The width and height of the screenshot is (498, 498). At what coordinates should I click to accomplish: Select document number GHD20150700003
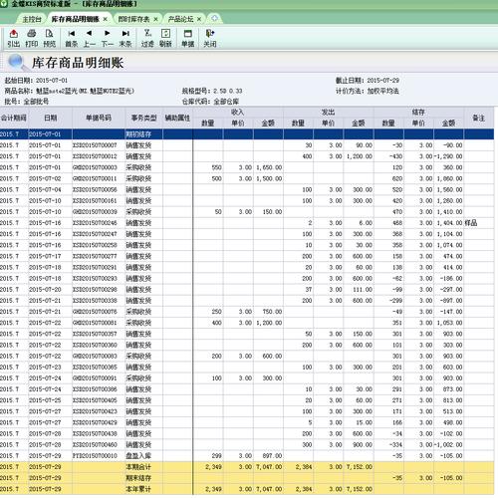coord(95,167)
